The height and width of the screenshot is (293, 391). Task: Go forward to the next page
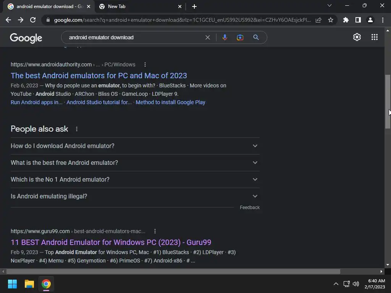(x=21, y=20)
